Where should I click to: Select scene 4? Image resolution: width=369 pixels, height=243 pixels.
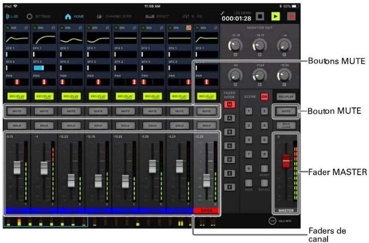point(264,125)
